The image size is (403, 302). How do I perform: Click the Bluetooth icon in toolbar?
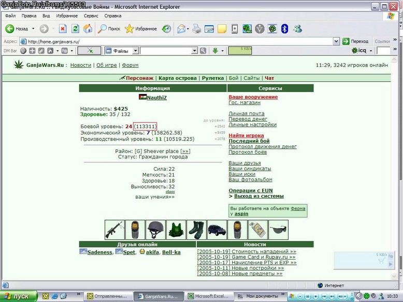pos(284,29)
